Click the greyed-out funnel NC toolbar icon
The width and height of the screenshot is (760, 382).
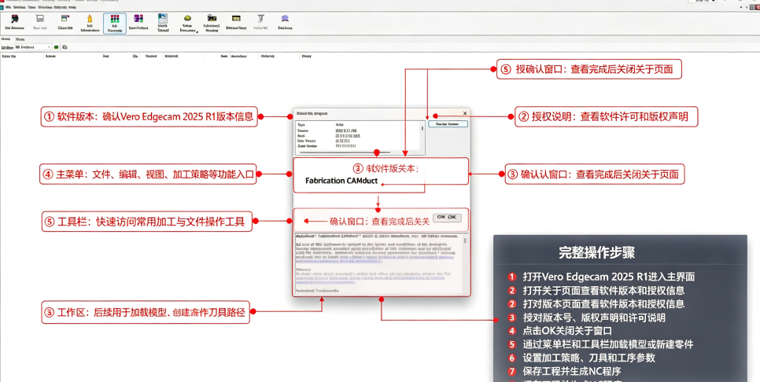[260, 18]
